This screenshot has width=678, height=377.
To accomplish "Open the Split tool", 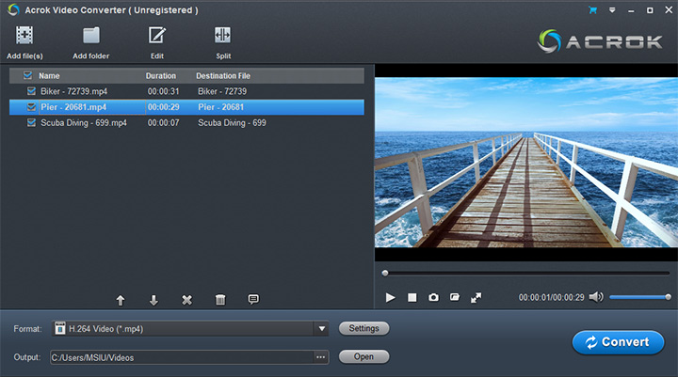I will point(223,37).
